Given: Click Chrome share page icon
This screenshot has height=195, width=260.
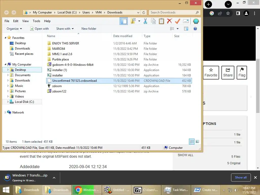Looking at the screenshot, I should coord(220,13).
